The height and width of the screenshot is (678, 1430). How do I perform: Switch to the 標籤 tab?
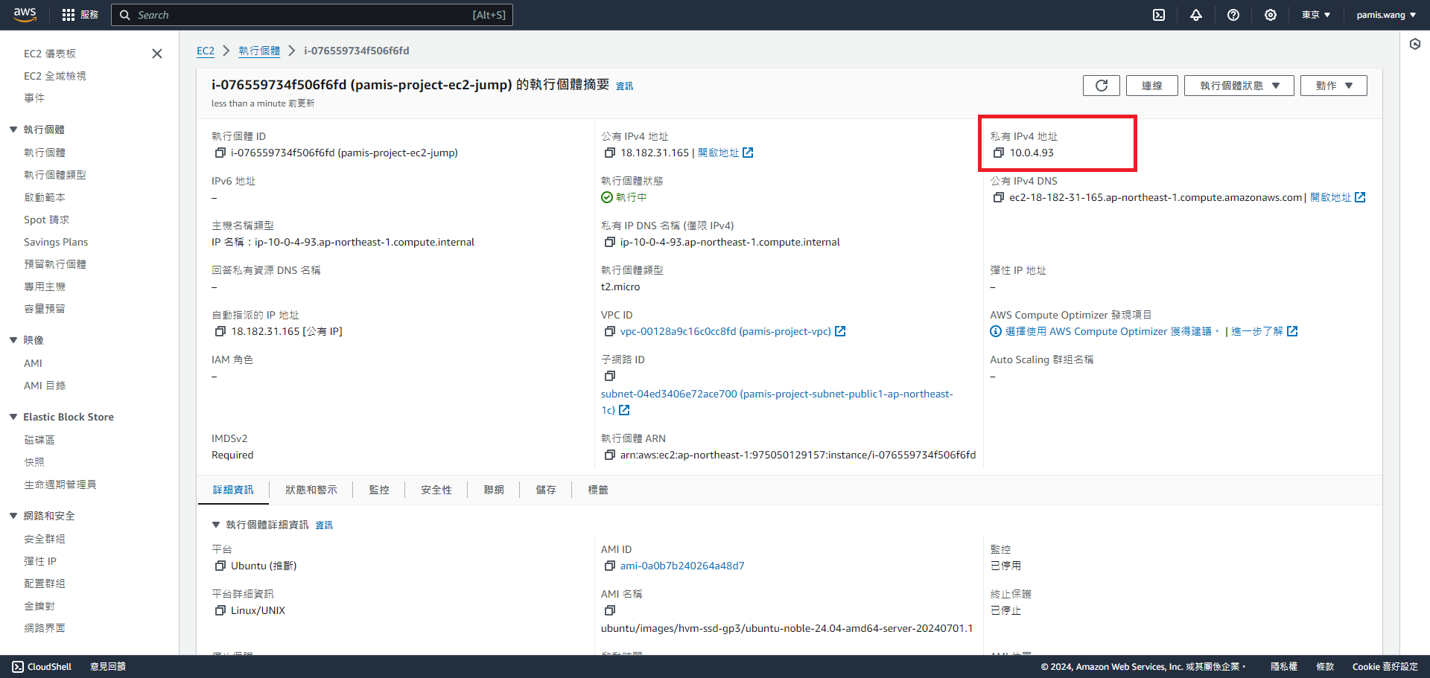click(x=598, y=490)
